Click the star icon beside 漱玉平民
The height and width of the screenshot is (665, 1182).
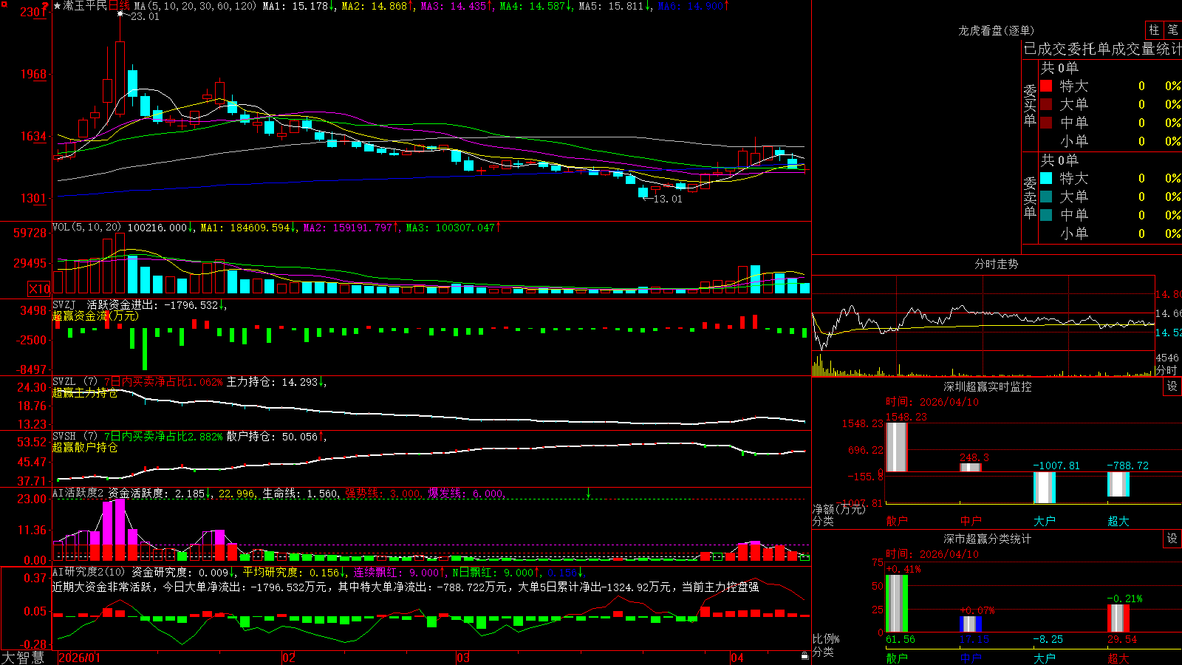click(x=57, y=6)
